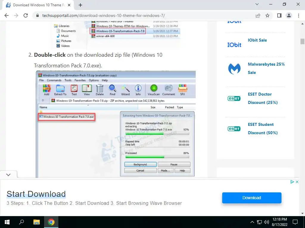The image size is (305, 228).
Task: Click the scrollbar up arrow
Action: pos(302,24)
